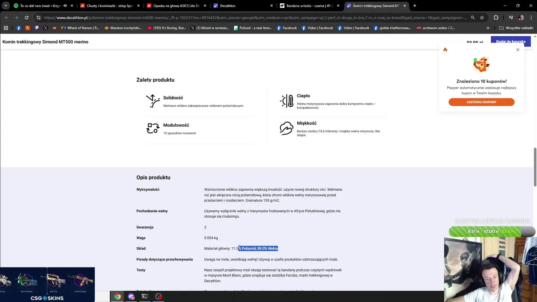Reload the current page
The width and height of the screenshot is (537, 302).
click(x=26, y=18)
